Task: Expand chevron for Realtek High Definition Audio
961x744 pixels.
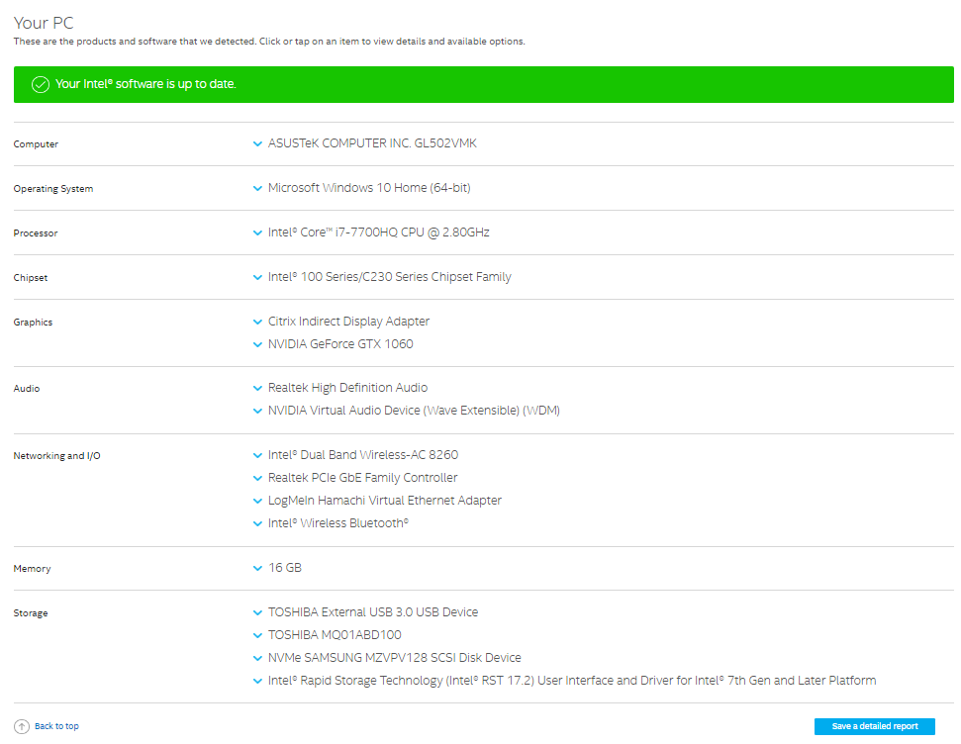Action: pos(257,388)
